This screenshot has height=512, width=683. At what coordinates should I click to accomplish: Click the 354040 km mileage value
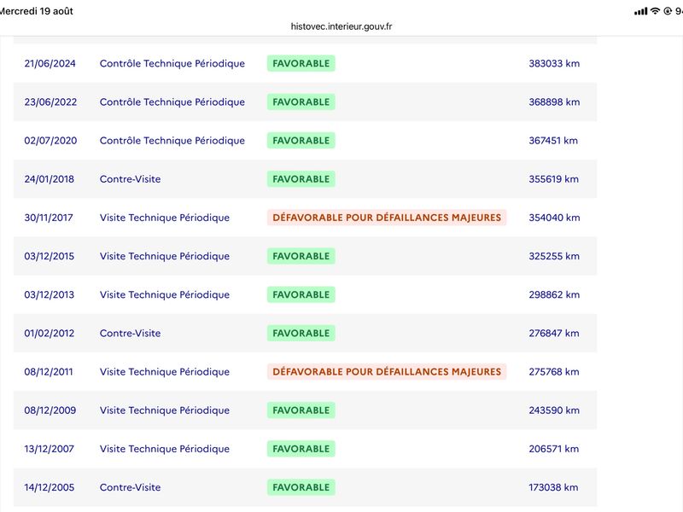(x=554, y=218)
